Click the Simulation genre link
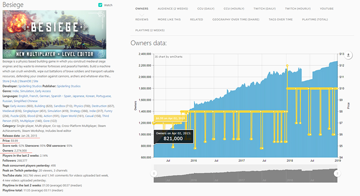 [x=27, y=91]
